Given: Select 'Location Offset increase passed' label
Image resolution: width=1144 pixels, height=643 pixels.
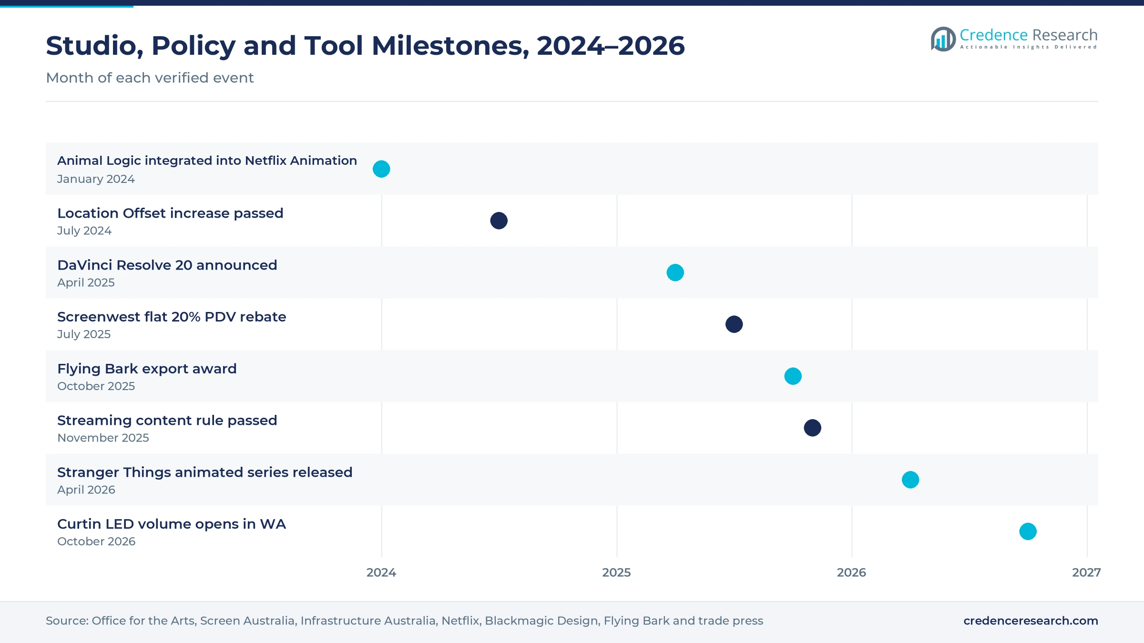Looking at the screenshot, I should coord(170,213).
